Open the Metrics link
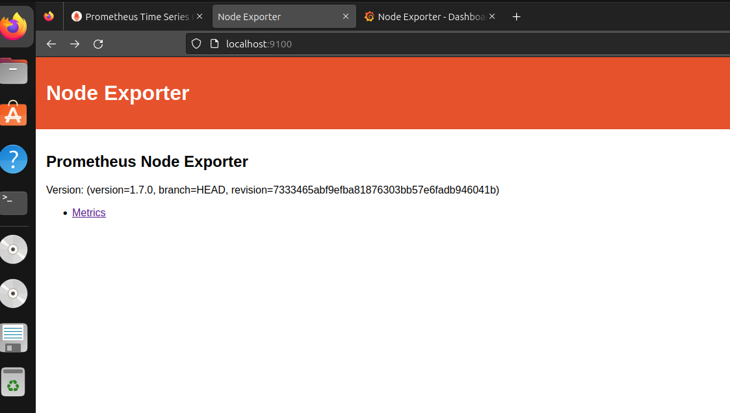The width and height of the screenshot is (730, 413). click(89, 212)
